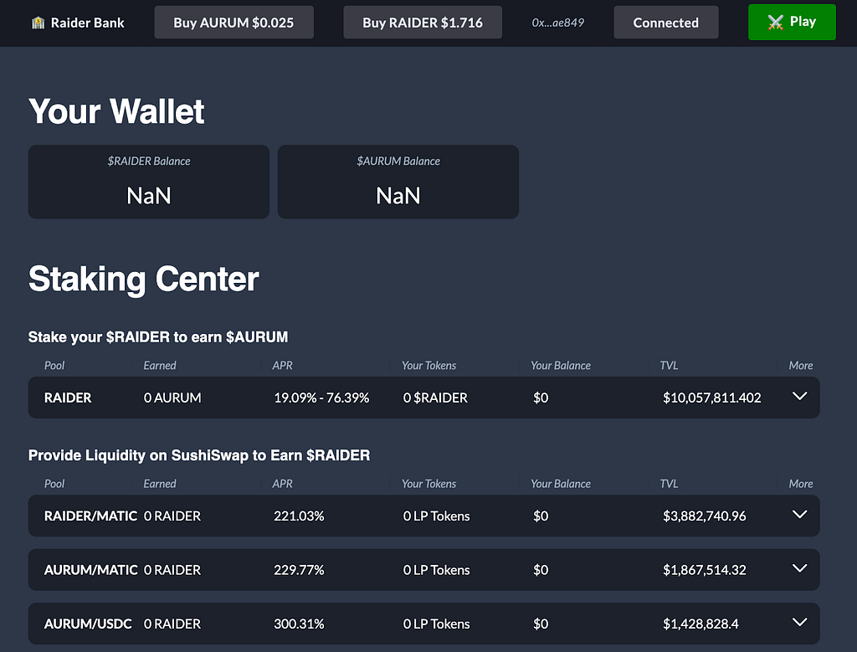Click the APR column header in staking table
This screenshot has width=857, height=652.
point(283,366)
